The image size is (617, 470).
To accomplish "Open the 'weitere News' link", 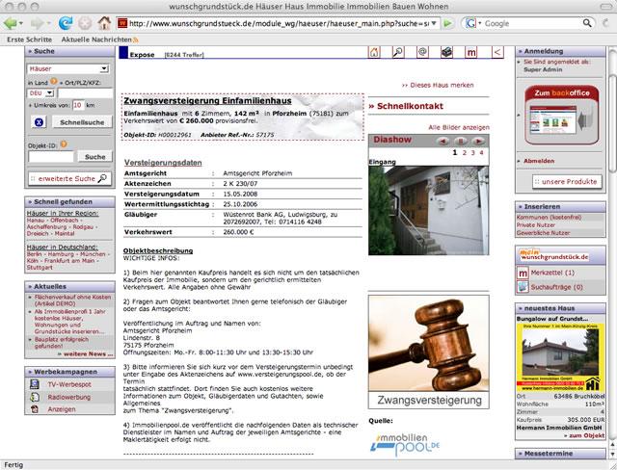I will tap(86, 354).
